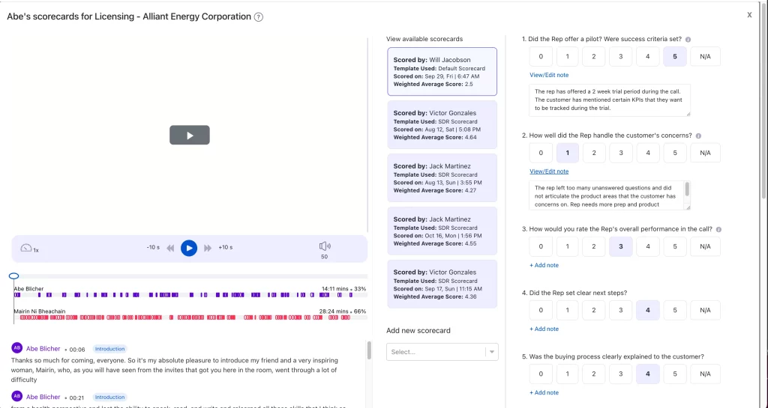768x408 pixels.
Task: Click AB avatar beside 00:06 entry
Action: point(16,348)
